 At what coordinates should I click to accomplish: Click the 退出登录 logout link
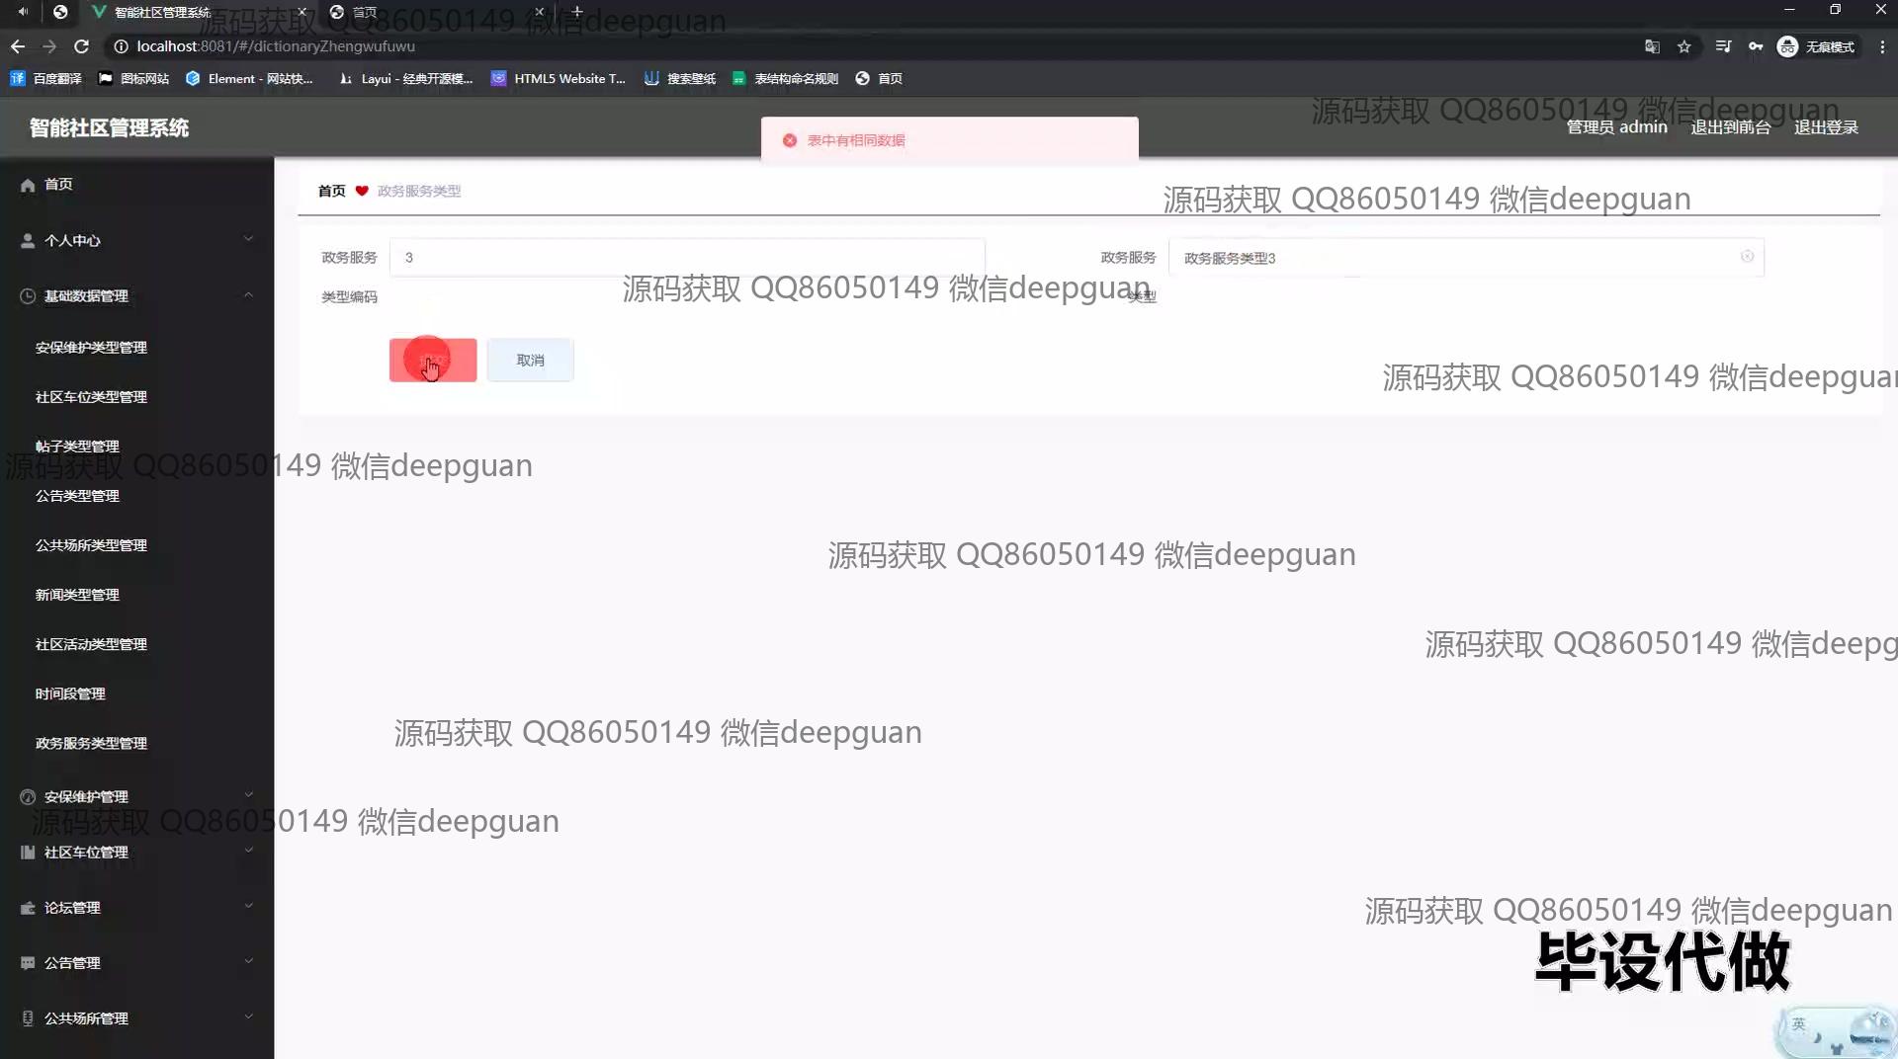pos(1826,127)
